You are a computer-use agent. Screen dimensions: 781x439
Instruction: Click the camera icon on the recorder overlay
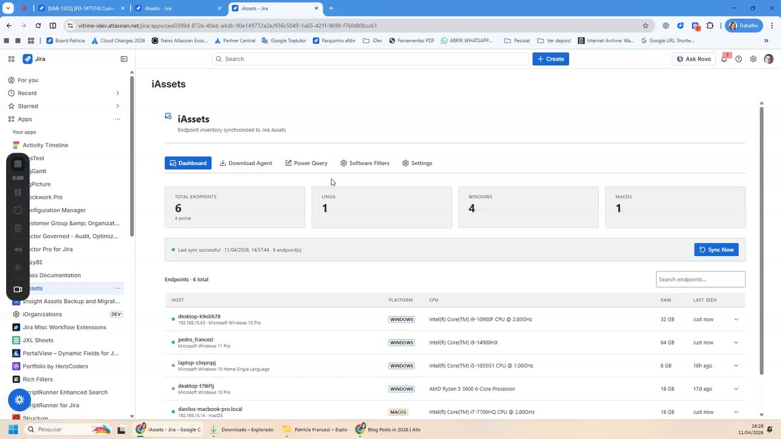pos(18,290)
